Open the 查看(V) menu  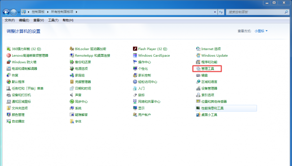tap(39, 20)
